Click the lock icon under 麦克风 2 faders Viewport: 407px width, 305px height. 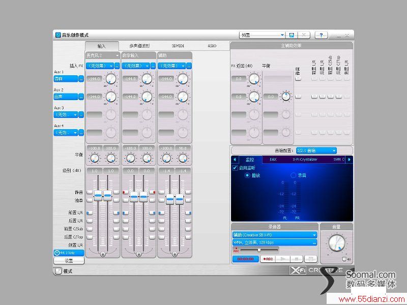(x=103, y=254)
